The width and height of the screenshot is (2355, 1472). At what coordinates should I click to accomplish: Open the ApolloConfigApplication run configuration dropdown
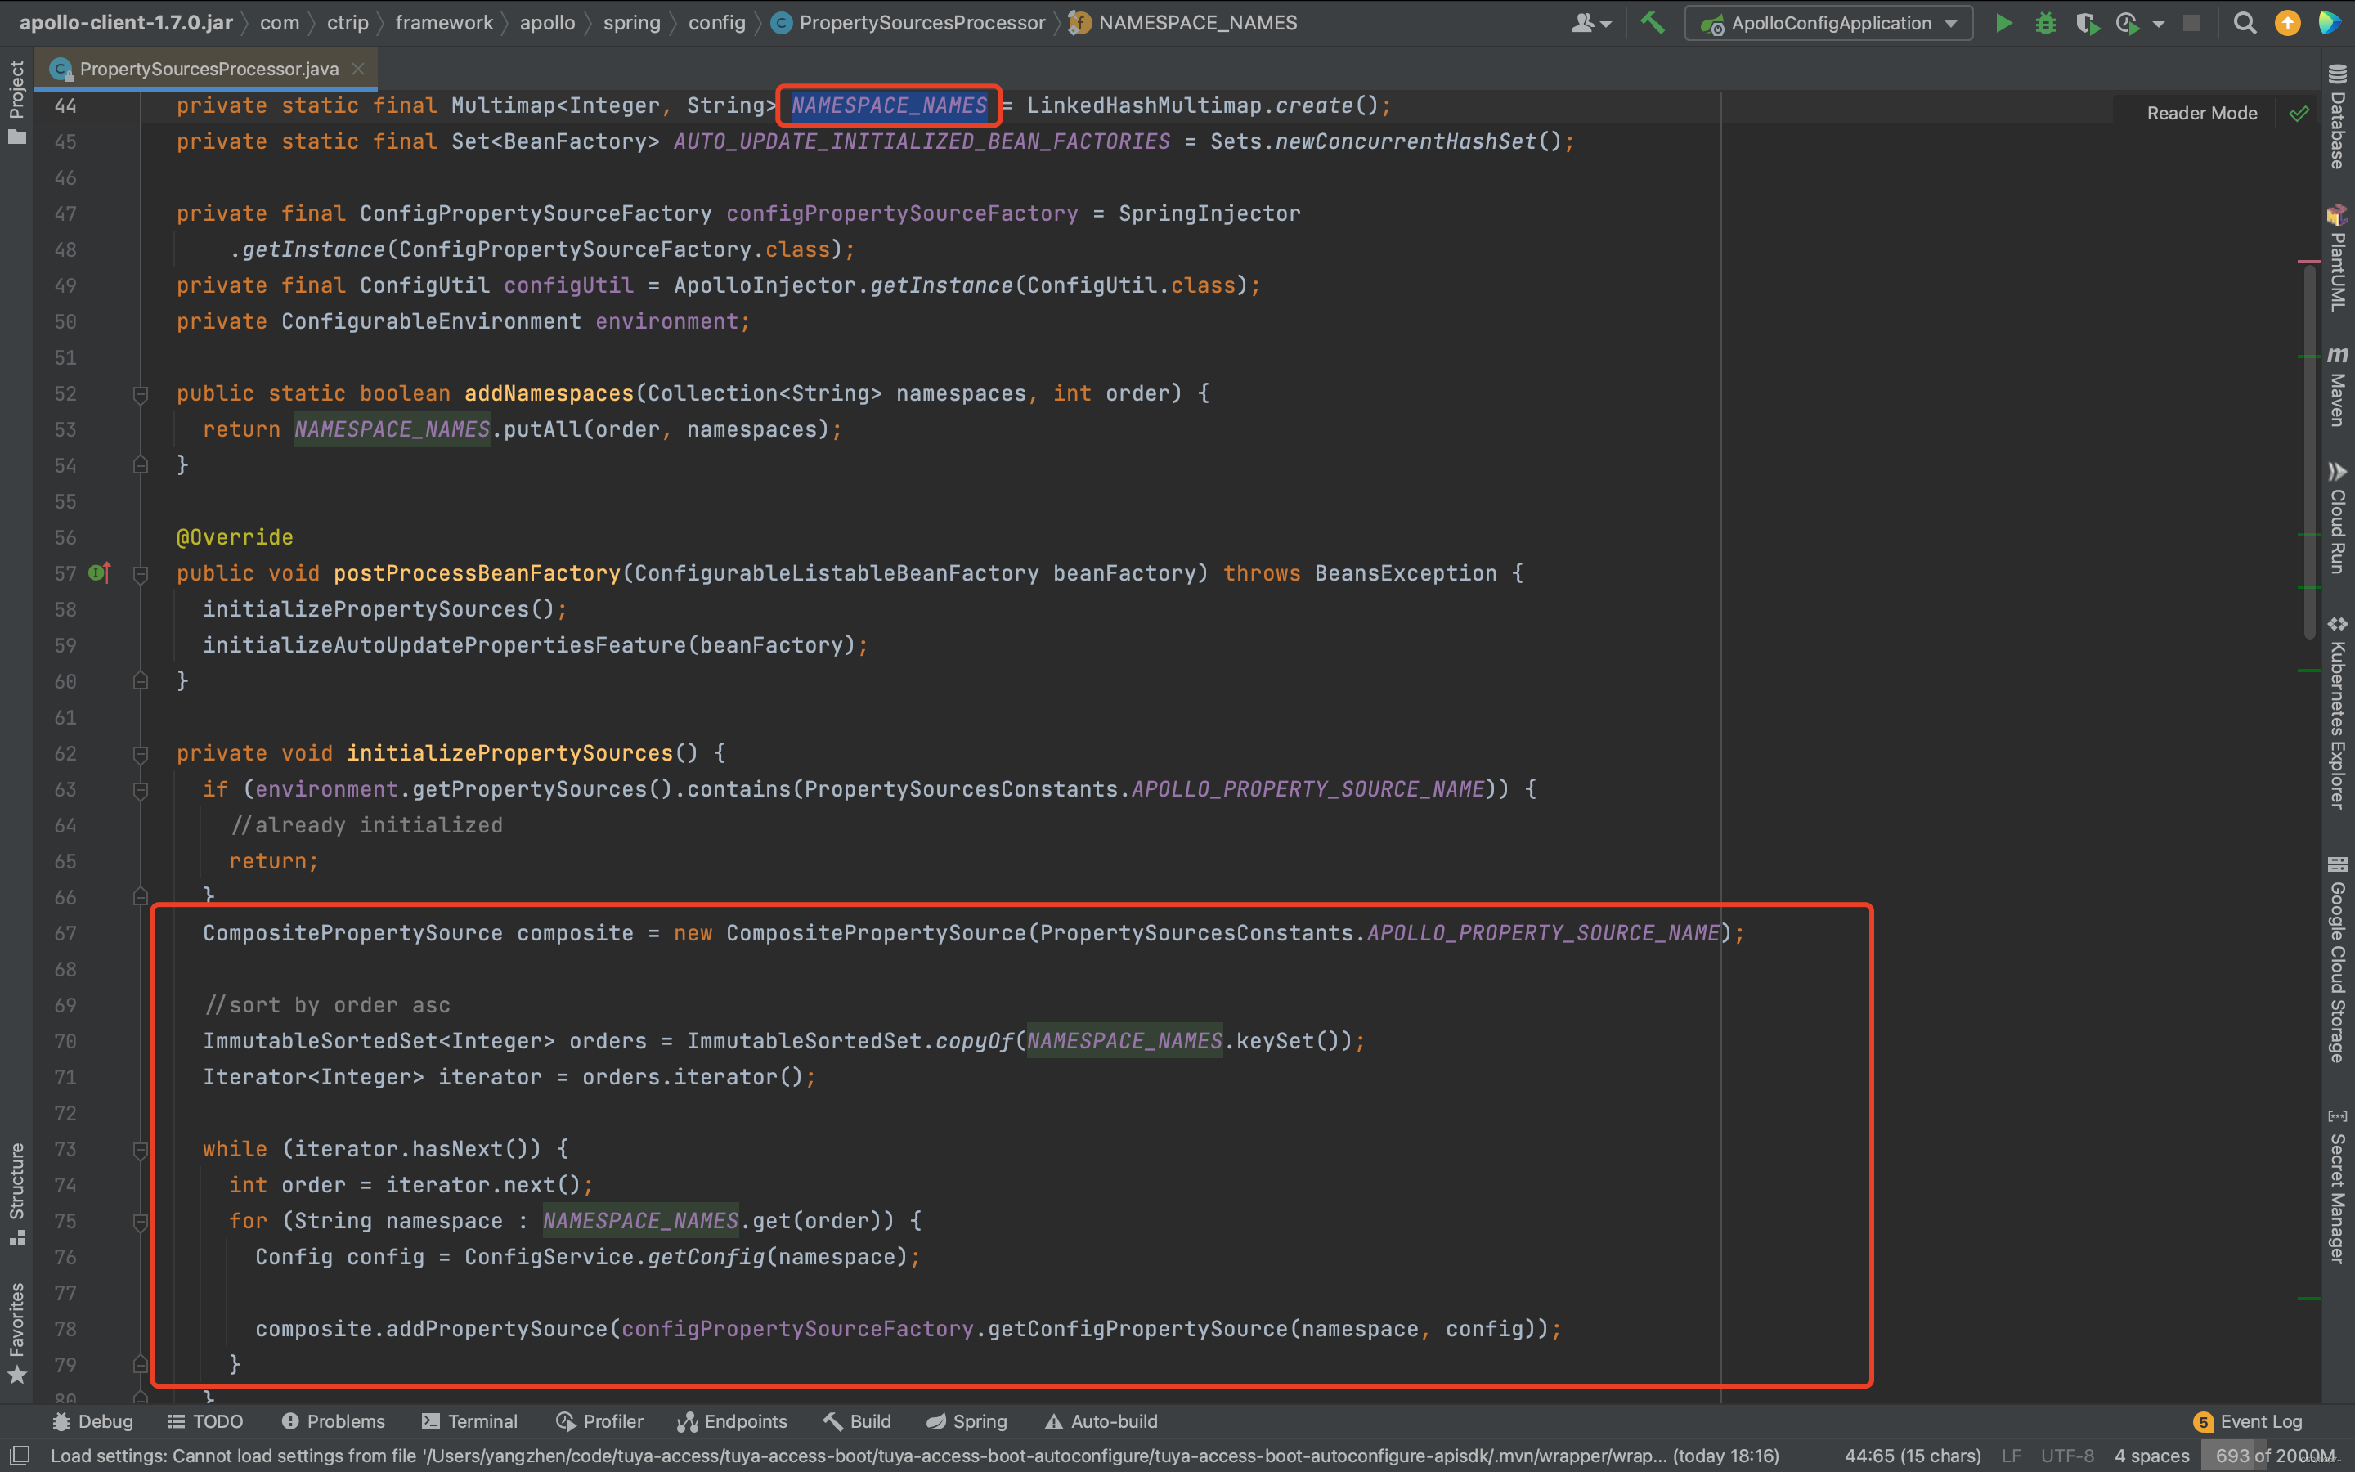[1829, 24]
